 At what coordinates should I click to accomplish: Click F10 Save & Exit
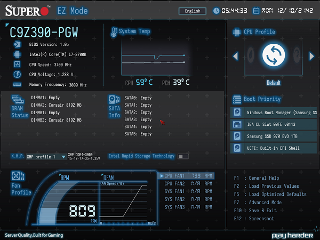point(255,211)
